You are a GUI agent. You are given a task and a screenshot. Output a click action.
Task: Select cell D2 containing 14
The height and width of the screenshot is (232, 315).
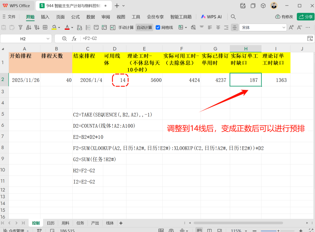point(114,80)
